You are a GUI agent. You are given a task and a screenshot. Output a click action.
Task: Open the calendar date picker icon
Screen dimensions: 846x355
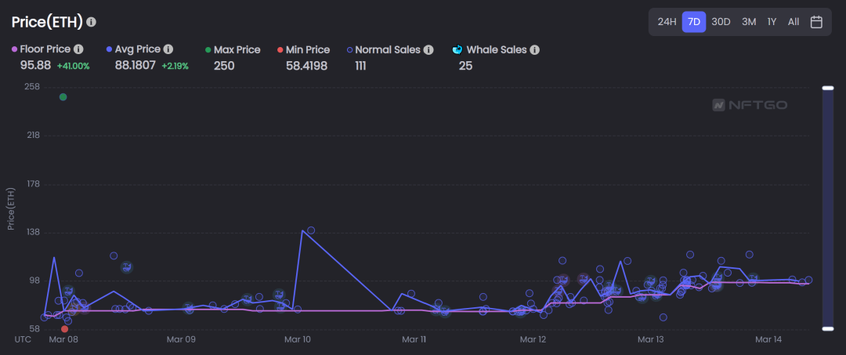click(816, 22)
